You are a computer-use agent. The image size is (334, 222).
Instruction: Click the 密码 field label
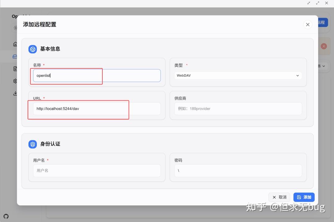point(178,160)
